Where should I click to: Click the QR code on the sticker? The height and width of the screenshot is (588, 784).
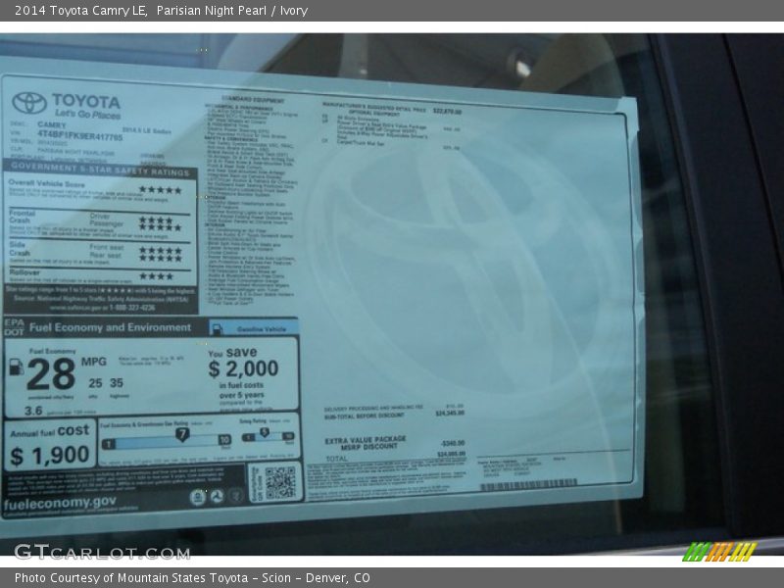pyautogui.click(x=280, y=482)
